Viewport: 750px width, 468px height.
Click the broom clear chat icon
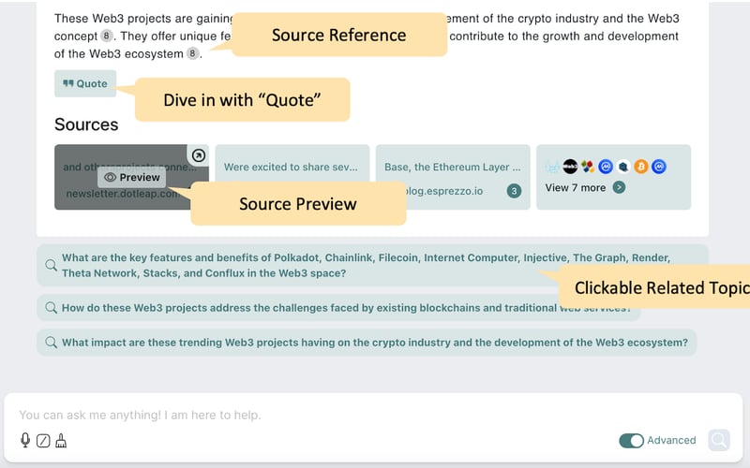pyautogui.click(x=60, y=440)
